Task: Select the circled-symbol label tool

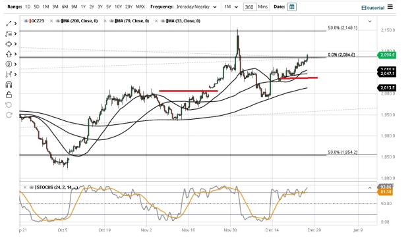Action: [x=9, y=64]
